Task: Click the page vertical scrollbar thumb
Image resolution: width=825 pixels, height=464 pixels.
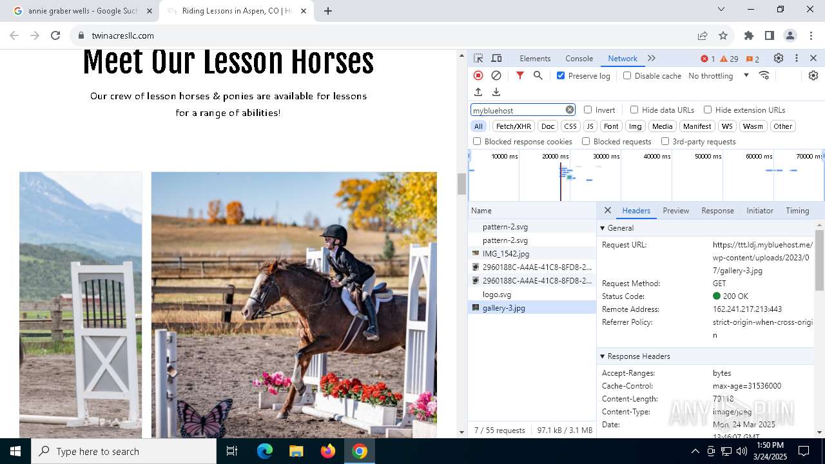Action: pyautogui.click(x=461, y=184)
